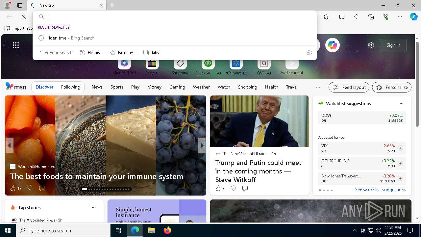
Task: Go to previous carousel story arrow
Action: tap(9, 145)
